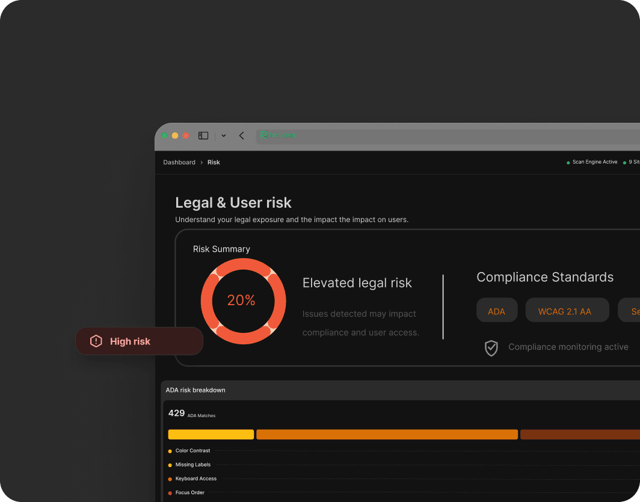
Task: Select the WCAG 2.1 AA compliance chip
Action: 567,310
